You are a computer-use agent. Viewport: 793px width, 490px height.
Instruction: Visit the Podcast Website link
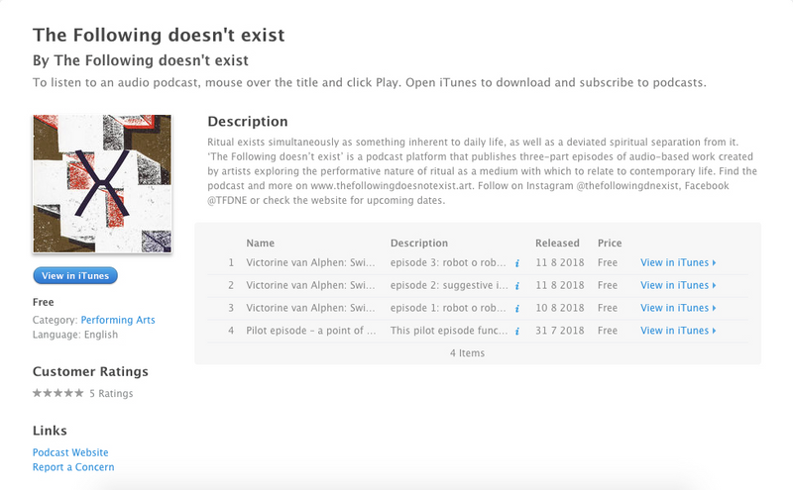pos(70,452)
